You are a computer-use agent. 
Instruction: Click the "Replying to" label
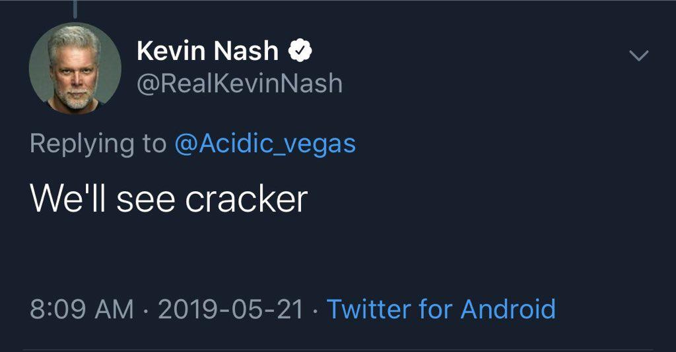pos(98,144)
